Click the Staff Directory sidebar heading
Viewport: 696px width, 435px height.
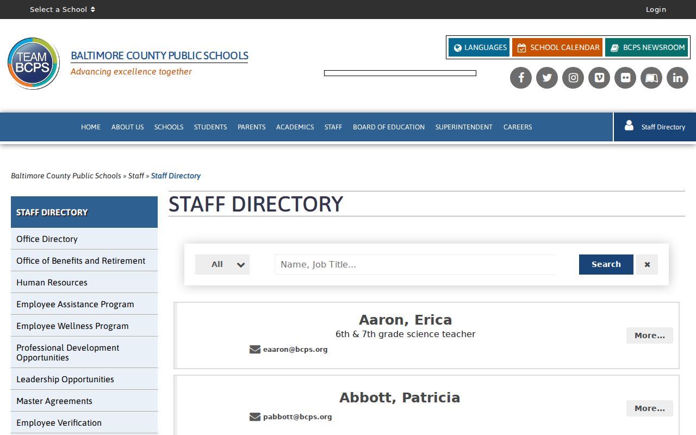click(84, 212)
